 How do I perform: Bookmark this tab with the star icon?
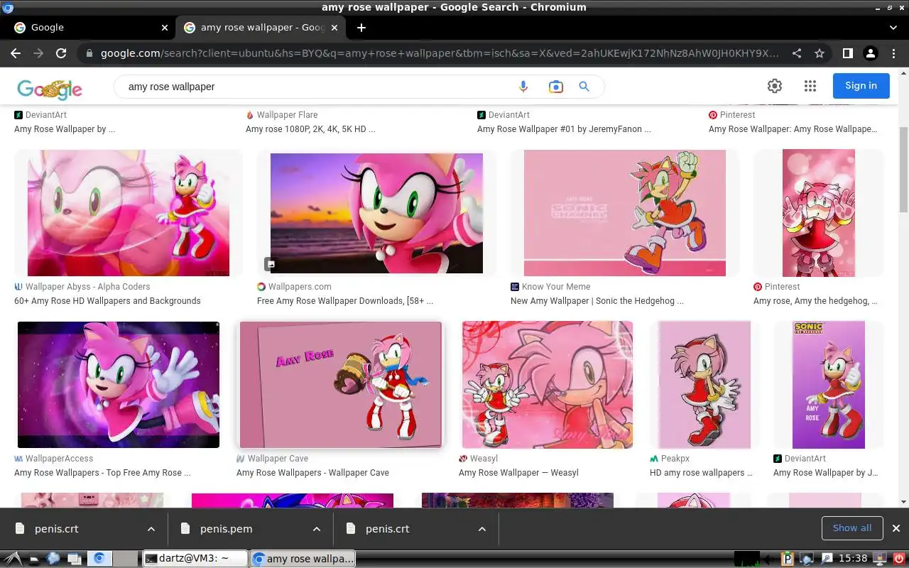[x=820, y=53]
